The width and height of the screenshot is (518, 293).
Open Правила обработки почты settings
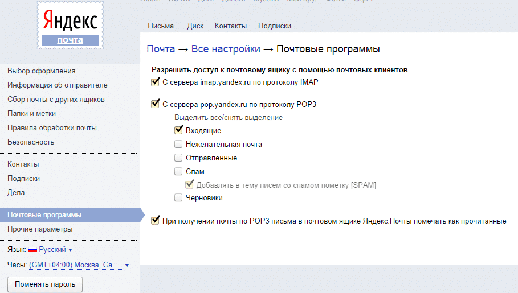coord(52,127)
